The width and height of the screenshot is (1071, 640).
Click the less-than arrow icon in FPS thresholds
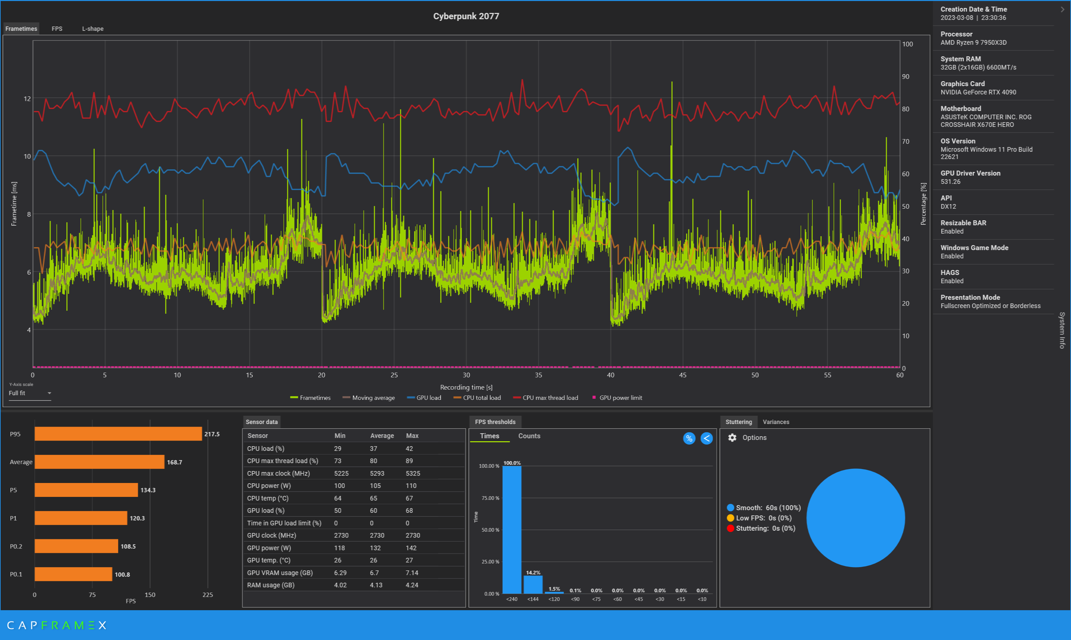click(x=706, y=439)
